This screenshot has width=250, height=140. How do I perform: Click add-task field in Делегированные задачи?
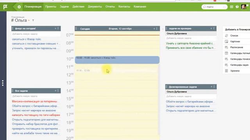191,96
